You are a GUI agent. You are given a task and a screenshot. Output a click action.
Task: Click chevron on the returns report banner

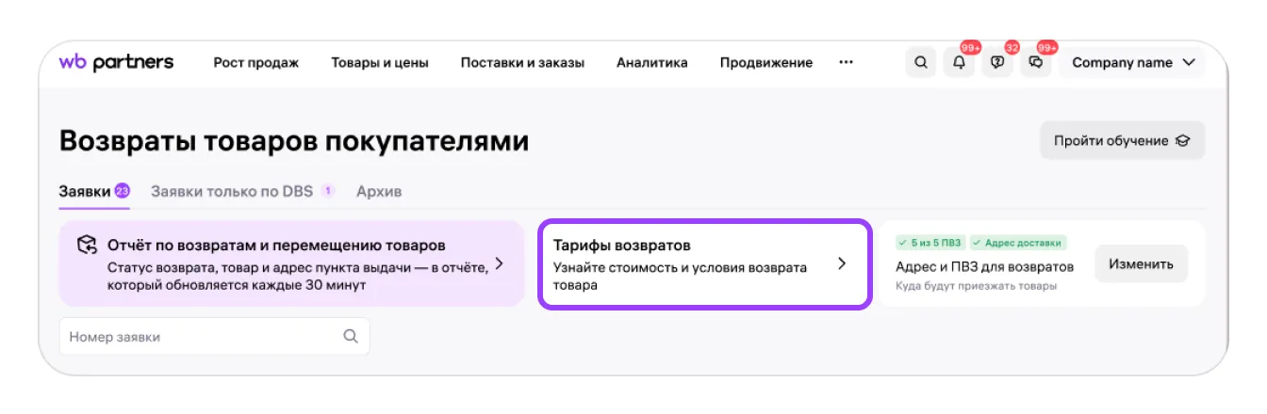click(x=500, y=263)
